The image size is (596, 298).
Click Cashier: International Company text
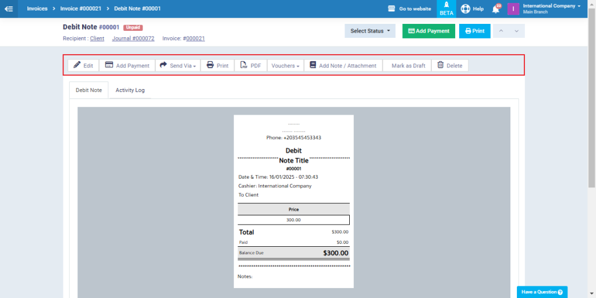pyautogui.click(x=275, y=186)
